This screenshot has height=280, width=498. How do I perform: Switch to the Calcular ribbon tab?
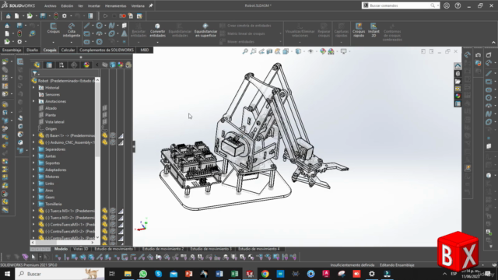click(x=68, y=50)
